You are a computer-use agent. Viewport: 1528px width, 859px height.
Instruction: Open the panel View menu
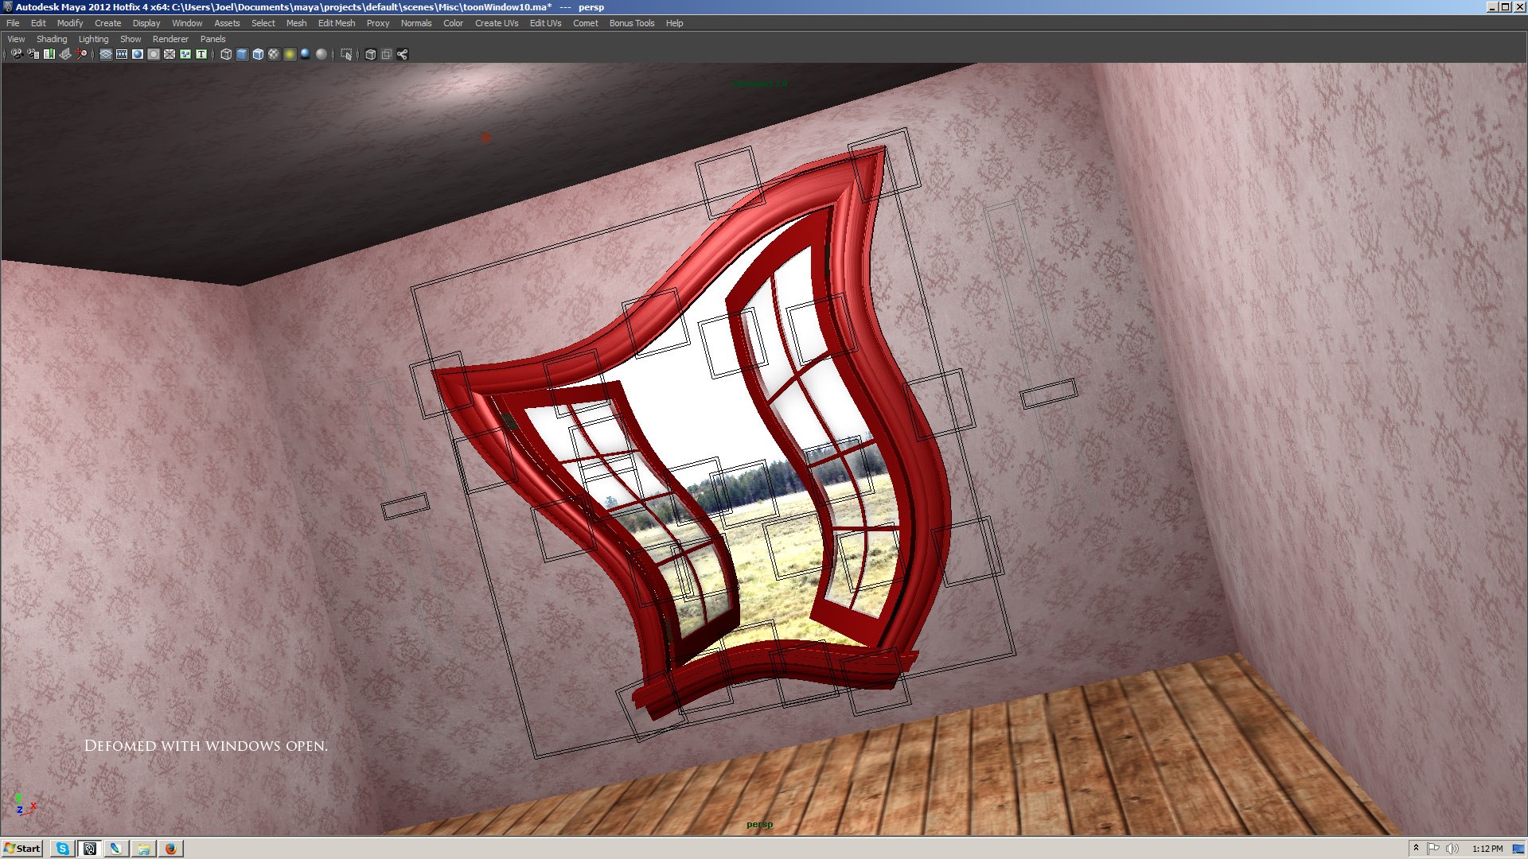click(16, 39)
